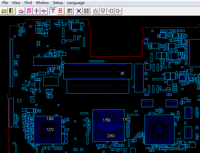This screenshot has width=200, height=153.
Task: Click the pin label 1302
Action: tap(50, 119)
